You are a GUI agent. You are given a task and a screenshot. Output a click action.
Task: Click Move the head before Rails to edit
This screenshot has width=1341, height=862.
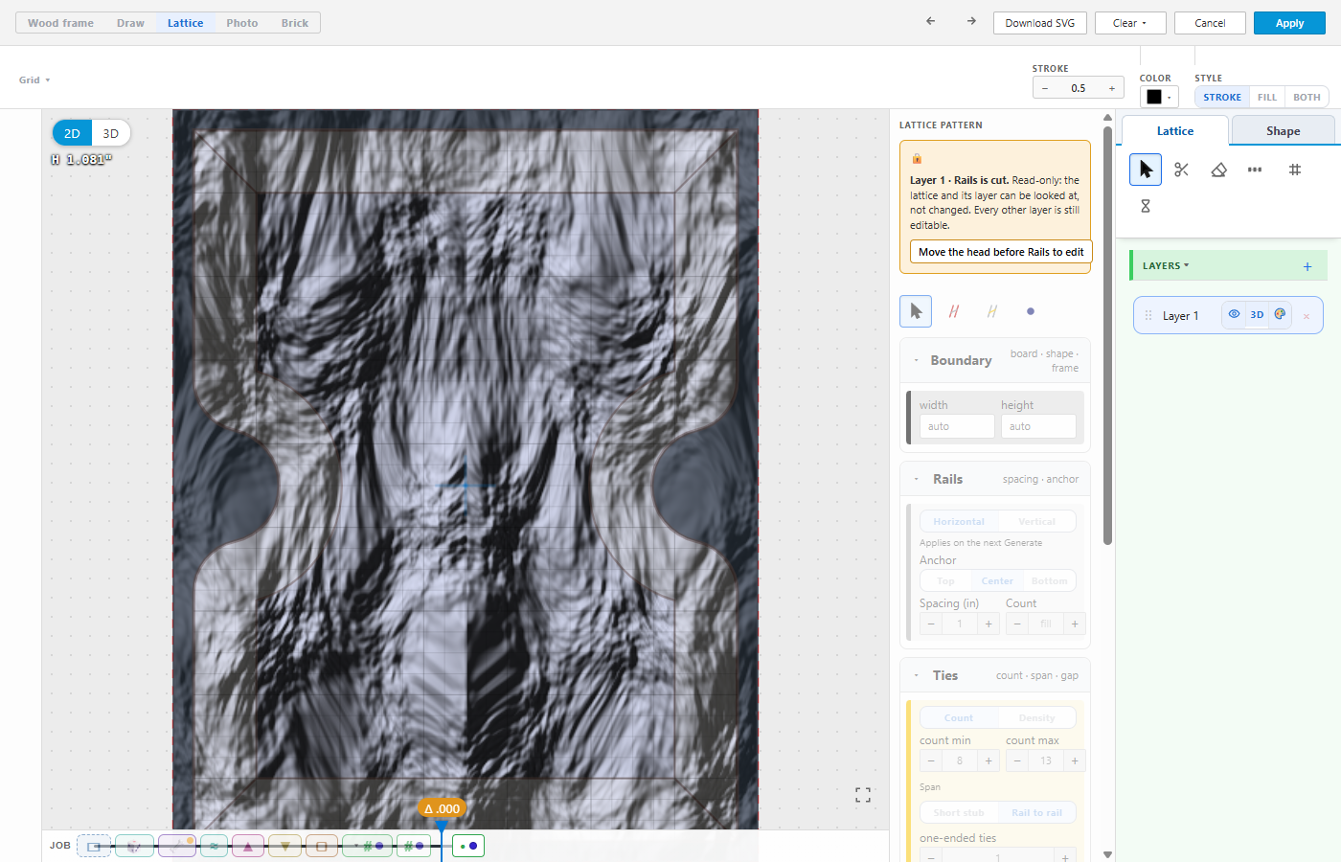click(1001, 252)
